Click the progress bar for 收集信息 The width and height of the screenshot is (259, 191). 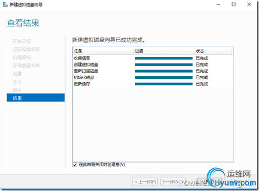[x=164, y=58]
